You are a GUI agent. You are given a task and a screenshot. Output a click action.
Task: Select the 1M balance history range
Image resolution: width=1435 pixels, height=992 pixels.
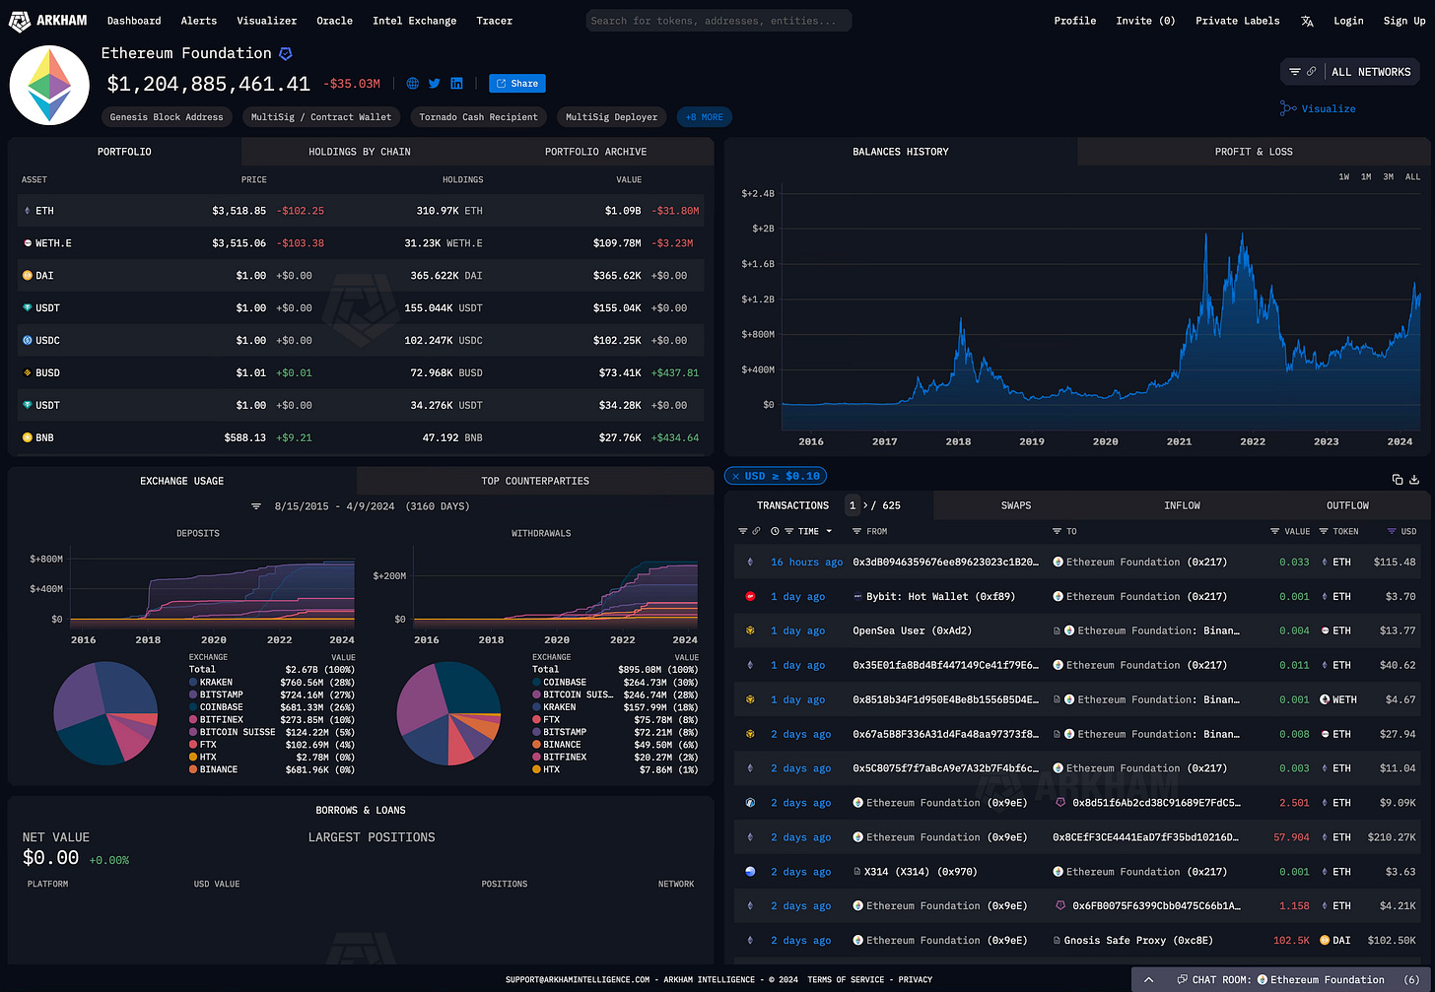(1366, 177)
